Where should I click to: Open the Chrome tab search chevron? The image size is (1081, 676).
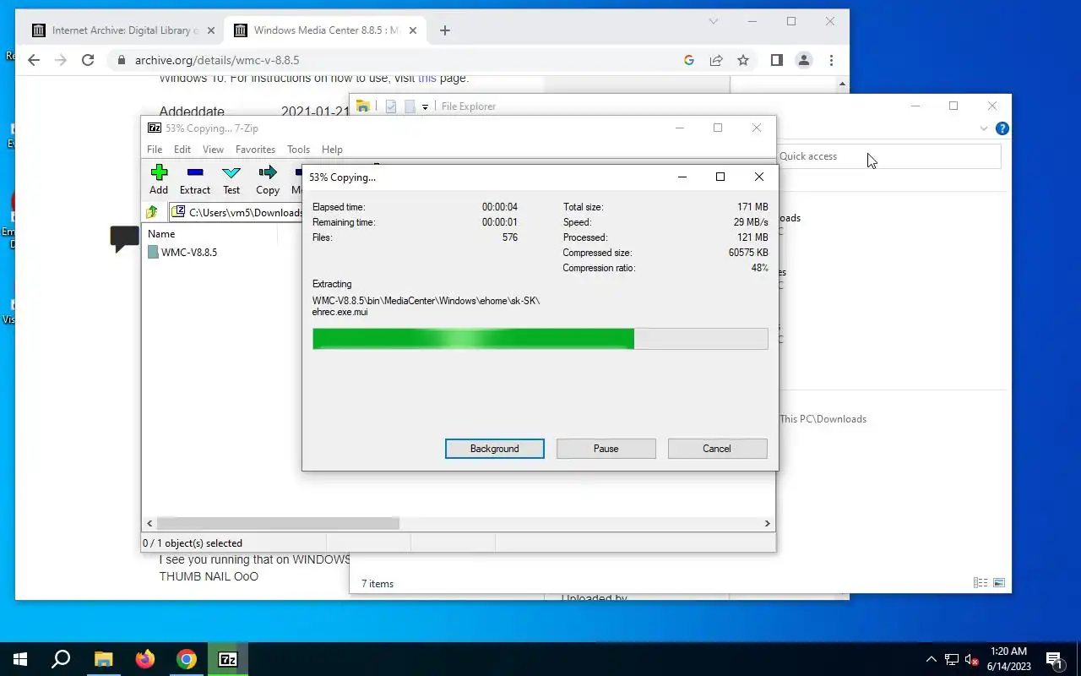[x=714, y=21]
